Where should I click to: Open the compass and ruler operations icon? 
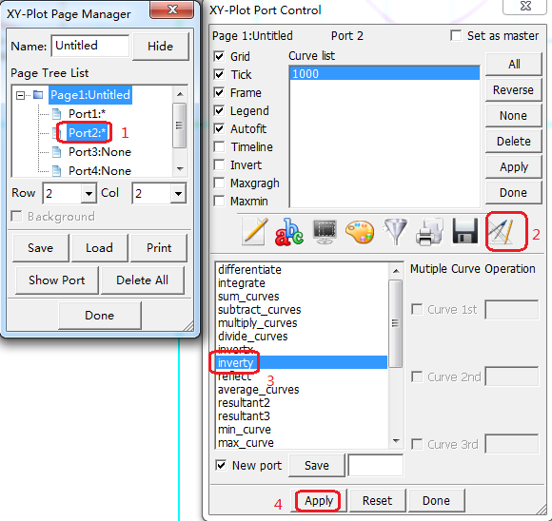point(502,231)
